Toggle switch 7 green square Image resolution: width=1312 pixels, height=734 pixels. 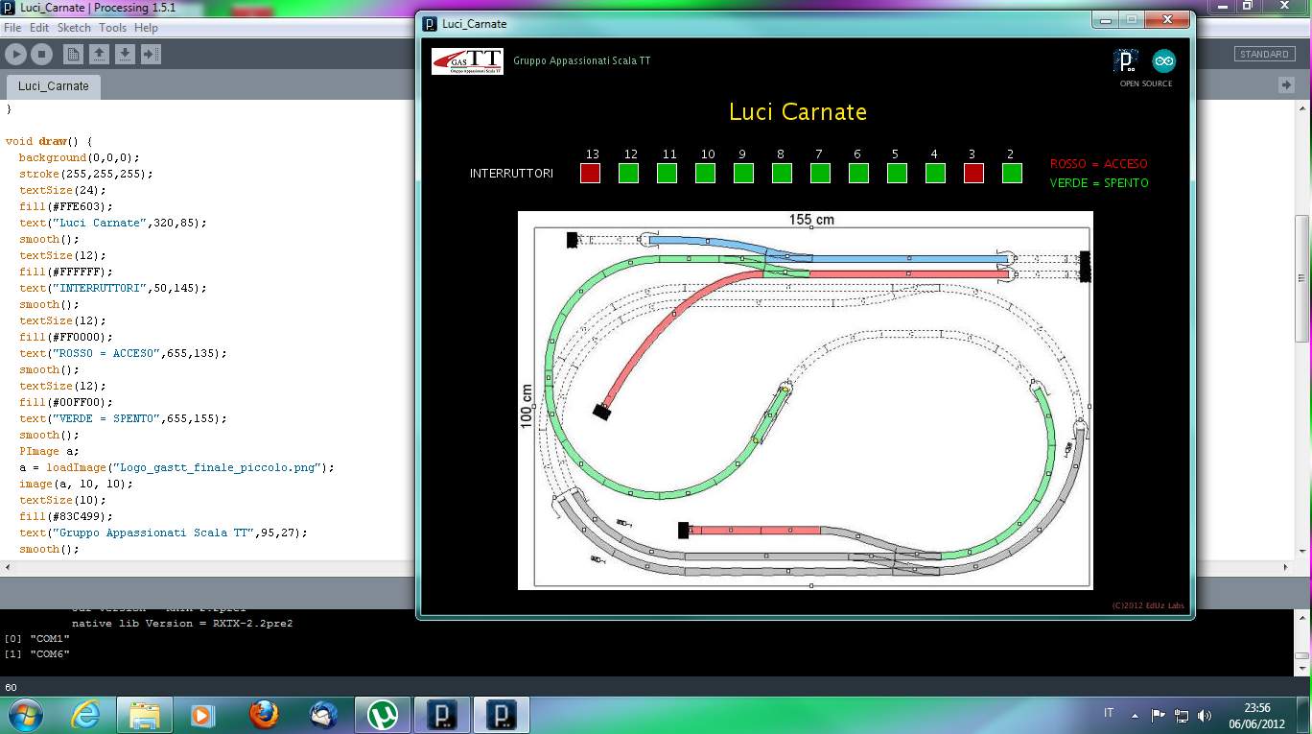click(x=821, y=173)
